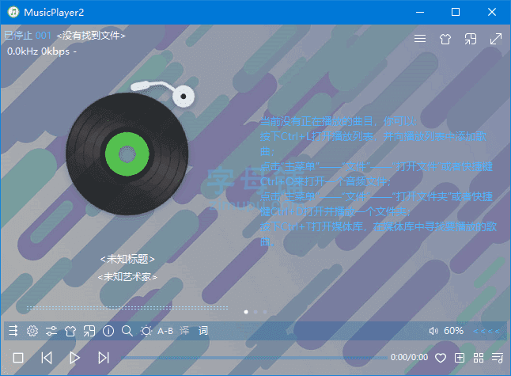The height and width of the screenshot is (376, 511).
Task: Select the first page indicator dot
Action: point(246,312)
